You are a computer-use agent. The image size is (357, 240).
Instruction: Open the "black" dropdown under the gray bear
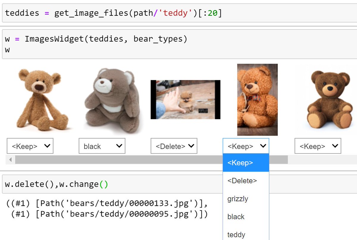point(102,146)
